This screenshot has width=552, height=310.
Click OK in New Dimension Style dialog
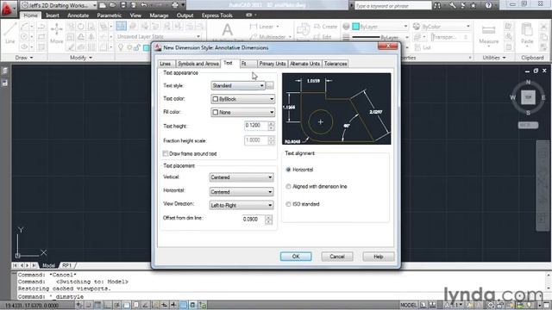click(x=296, y=257)
